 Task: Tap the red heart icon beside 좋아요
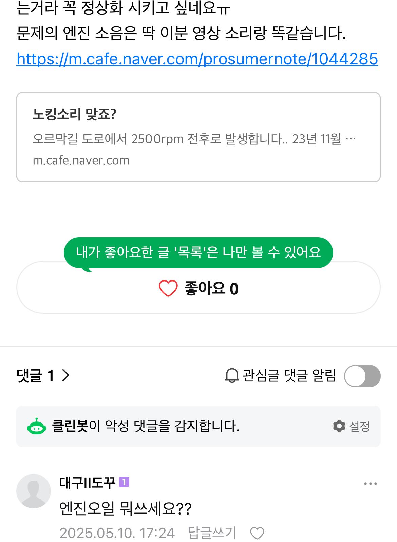[x=168, y=288]
